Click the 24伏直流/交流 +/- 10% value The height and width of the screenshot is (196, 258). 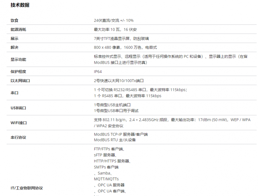pos(114,20)
